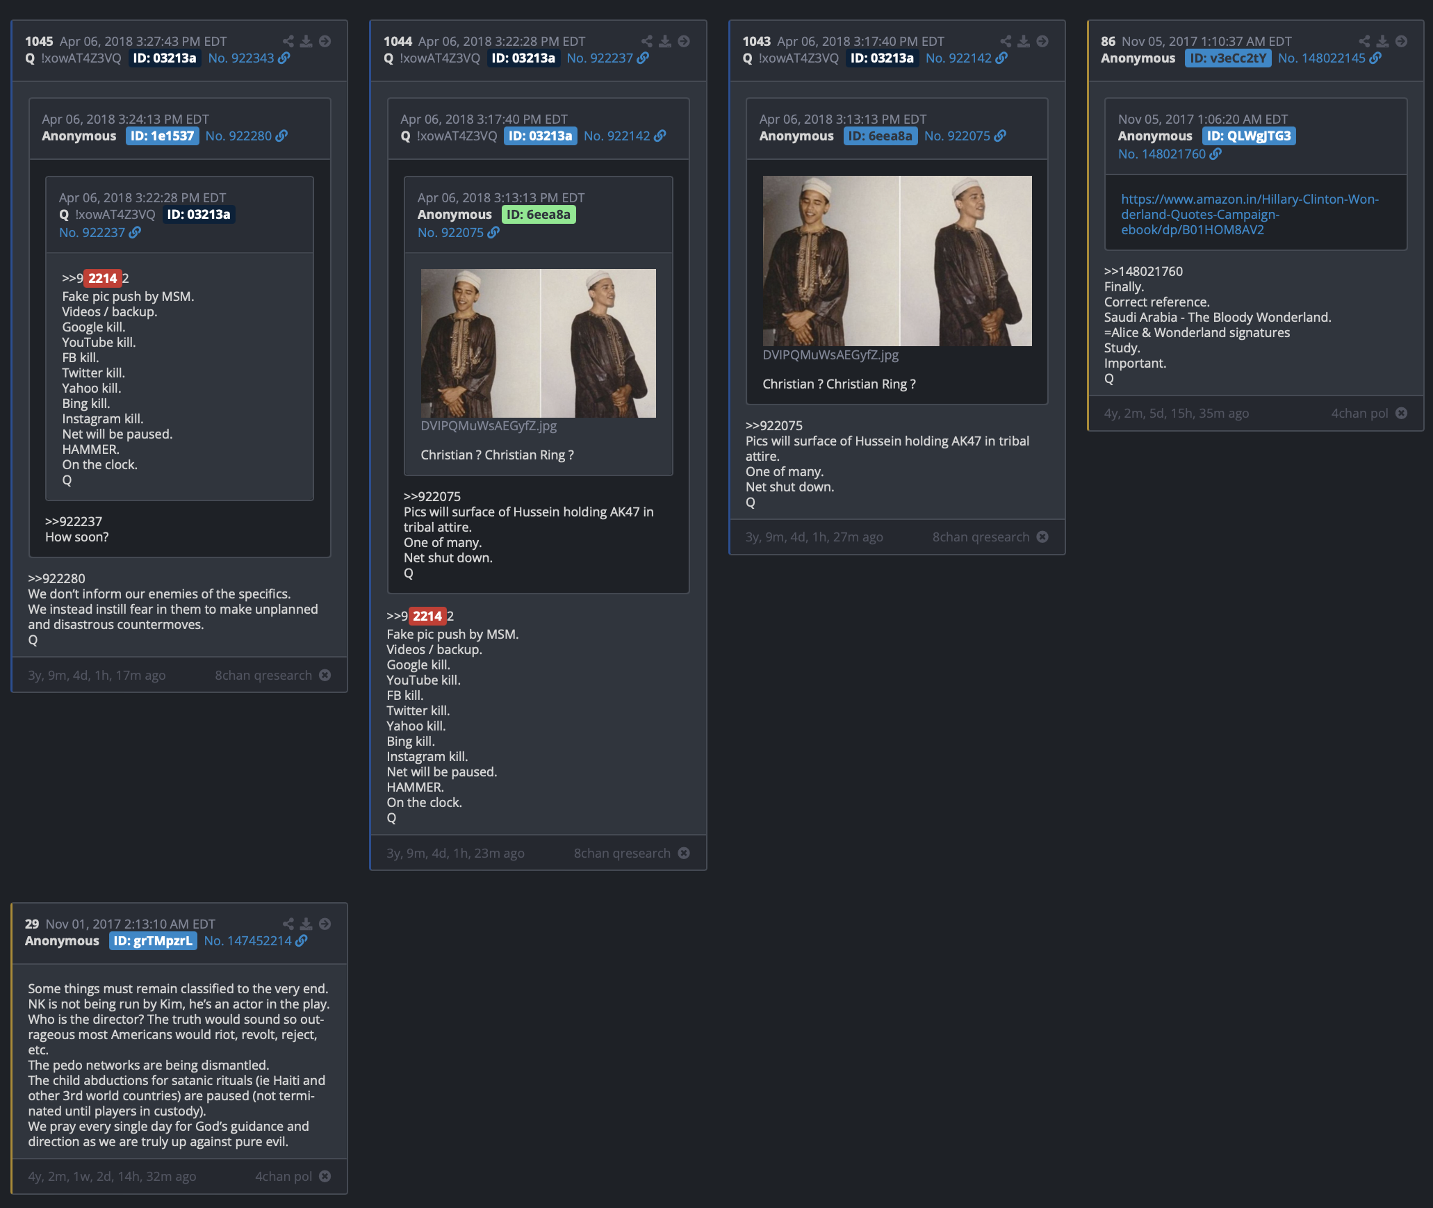Open post number No. 922343

tap(241, 58)
